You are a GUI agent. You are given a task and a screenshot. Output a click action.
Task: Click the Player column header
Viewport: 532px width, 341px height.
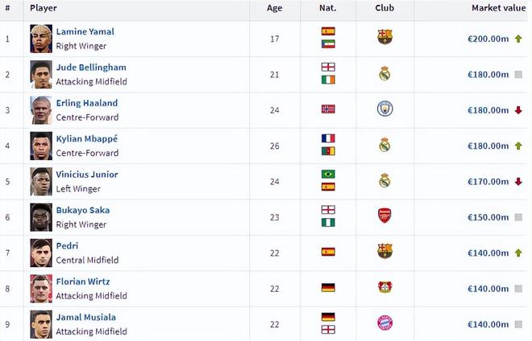(43, 8)
